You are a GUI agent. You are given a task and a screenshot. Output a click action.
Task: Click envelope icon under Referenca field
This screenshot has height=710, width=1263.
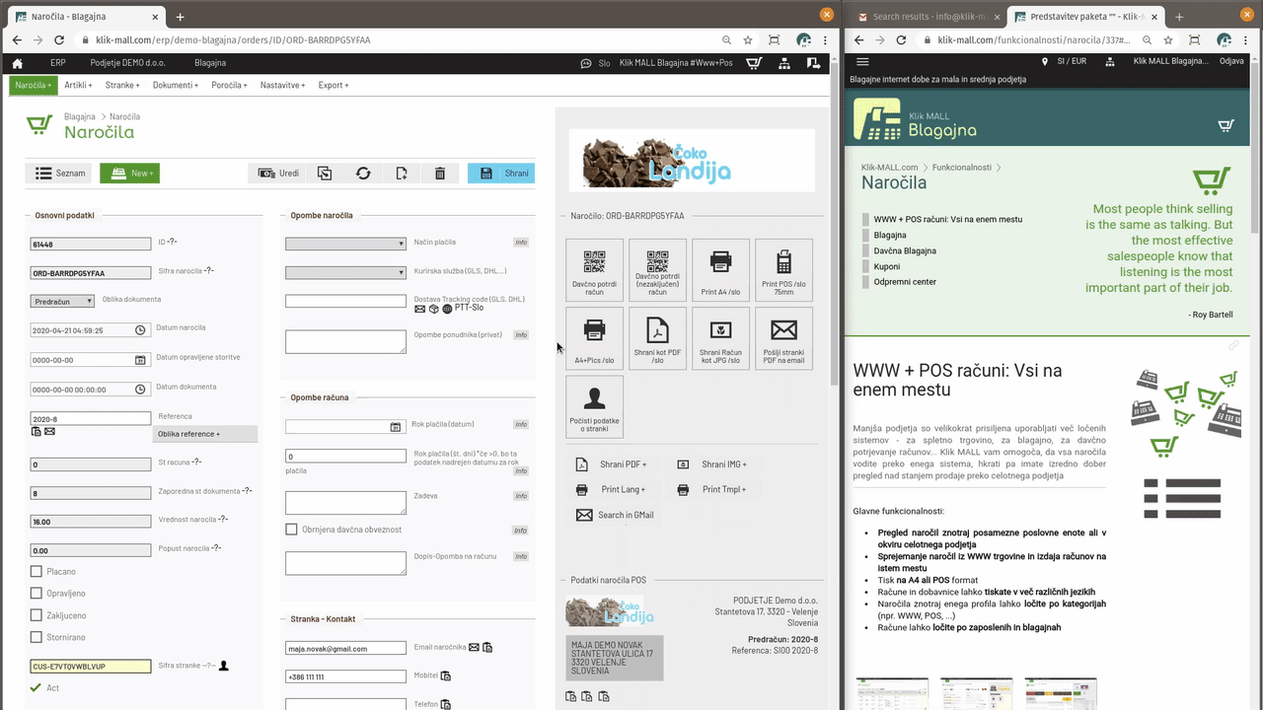[49, 431]
